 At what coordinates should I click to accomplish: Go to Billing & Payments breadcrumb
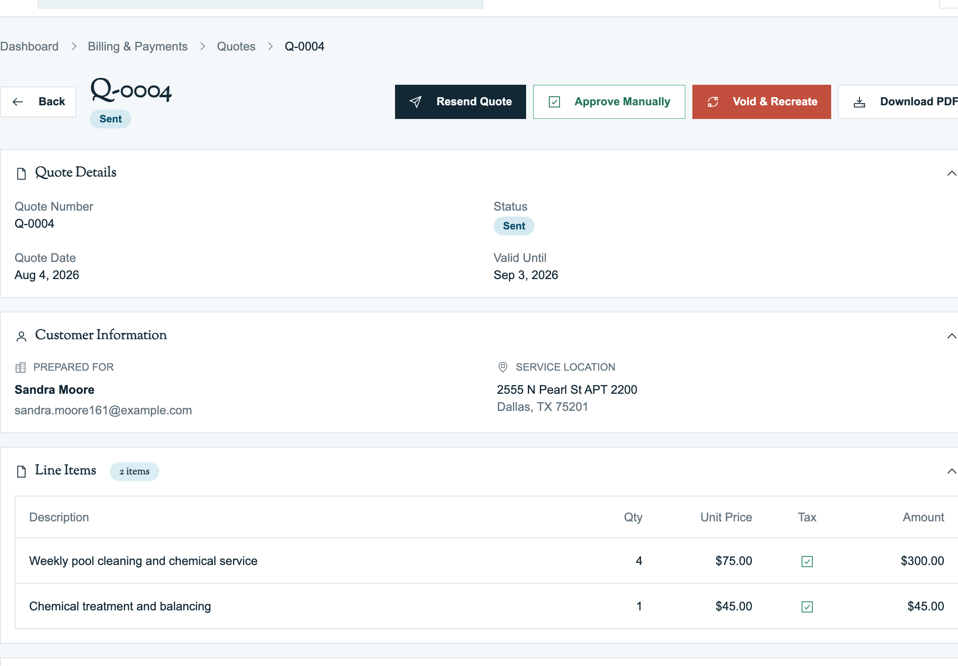coord(138,46)
